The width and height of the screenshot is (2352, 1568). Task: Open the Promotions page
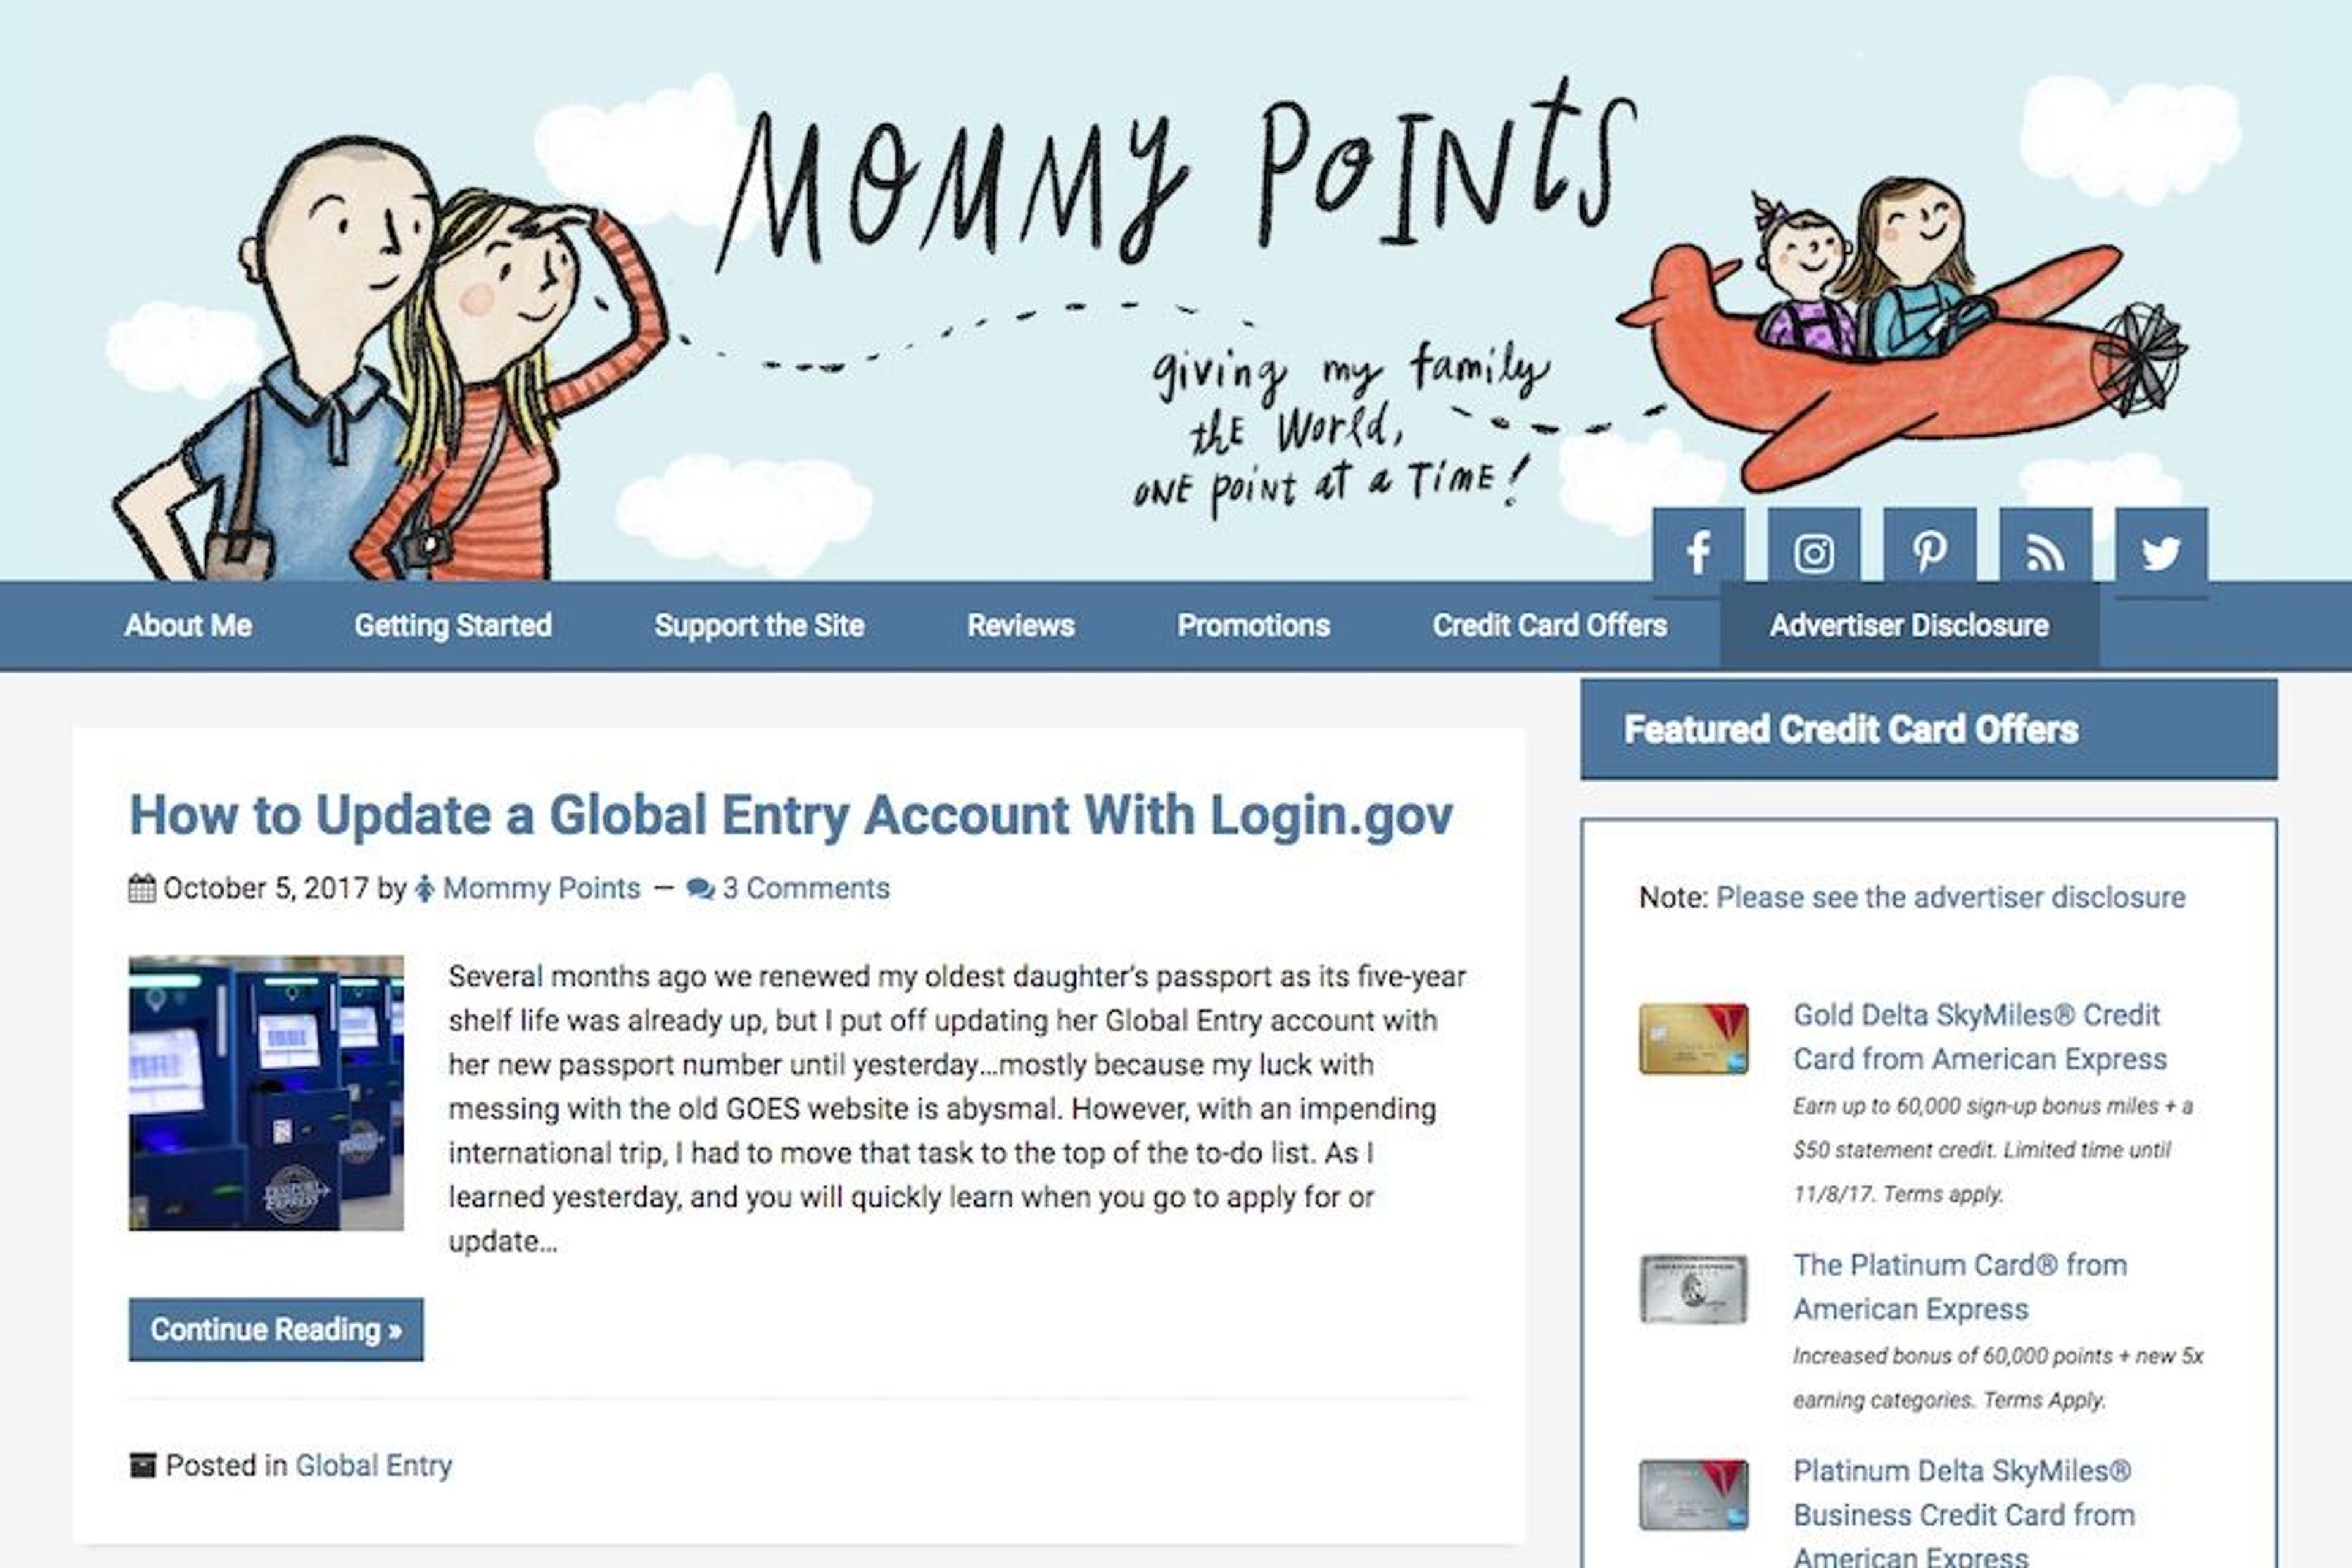coord(1255,625)
